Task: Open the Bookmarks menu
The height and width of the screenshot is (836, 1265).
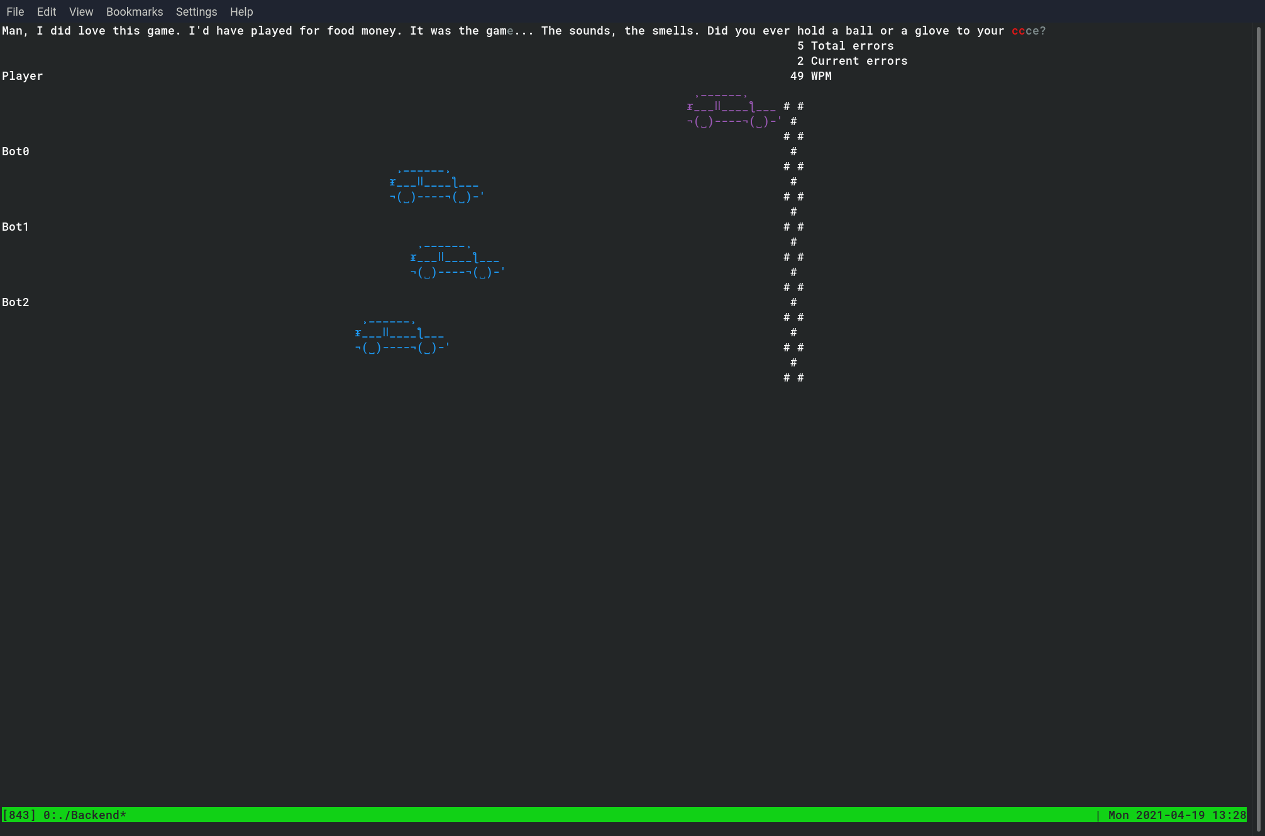Action: pyautogui.click(x=135, y=12)
